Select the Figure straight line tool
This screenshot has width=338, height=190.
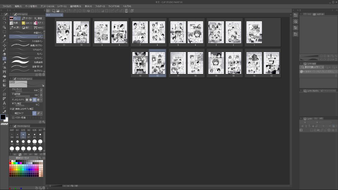pyautogui.click(x=4, y=90)
